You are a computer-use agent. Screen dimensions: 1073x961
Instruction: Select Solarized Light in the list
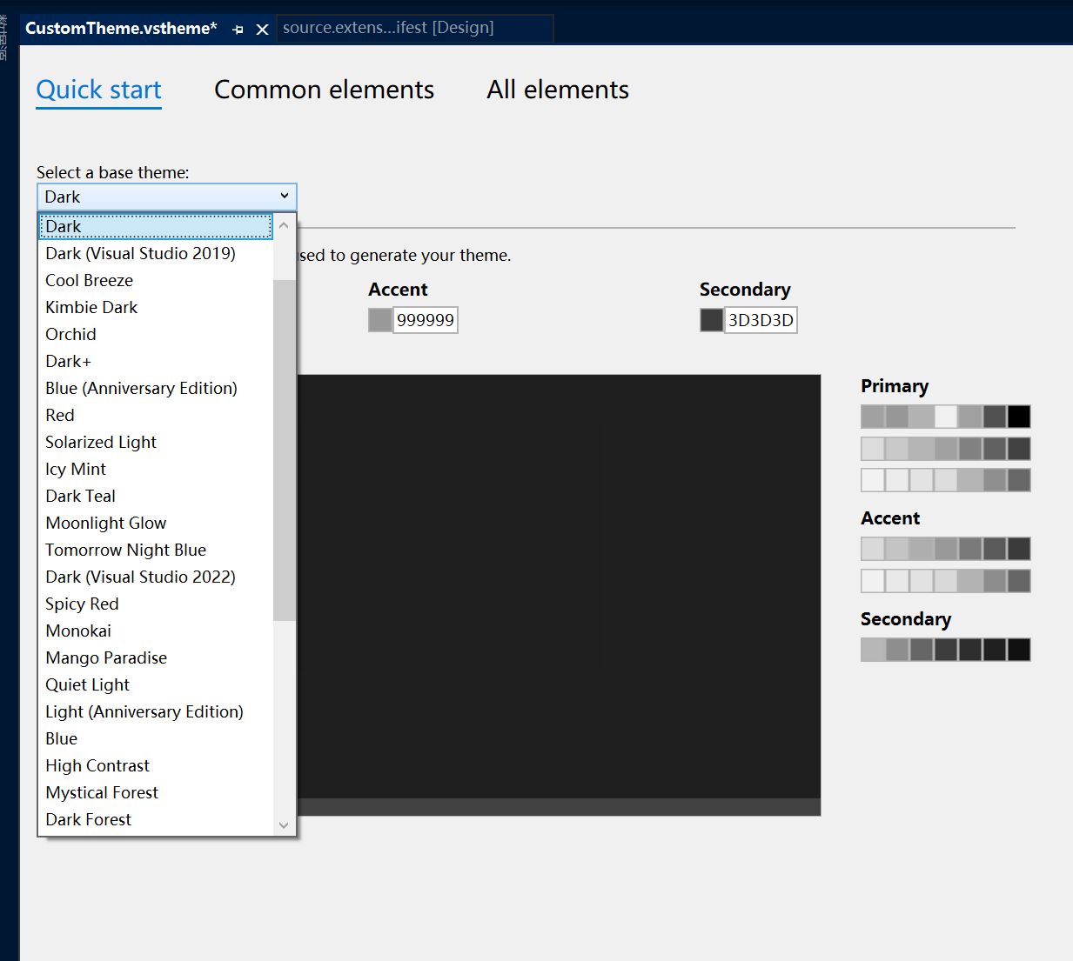(x=101, y=442)
